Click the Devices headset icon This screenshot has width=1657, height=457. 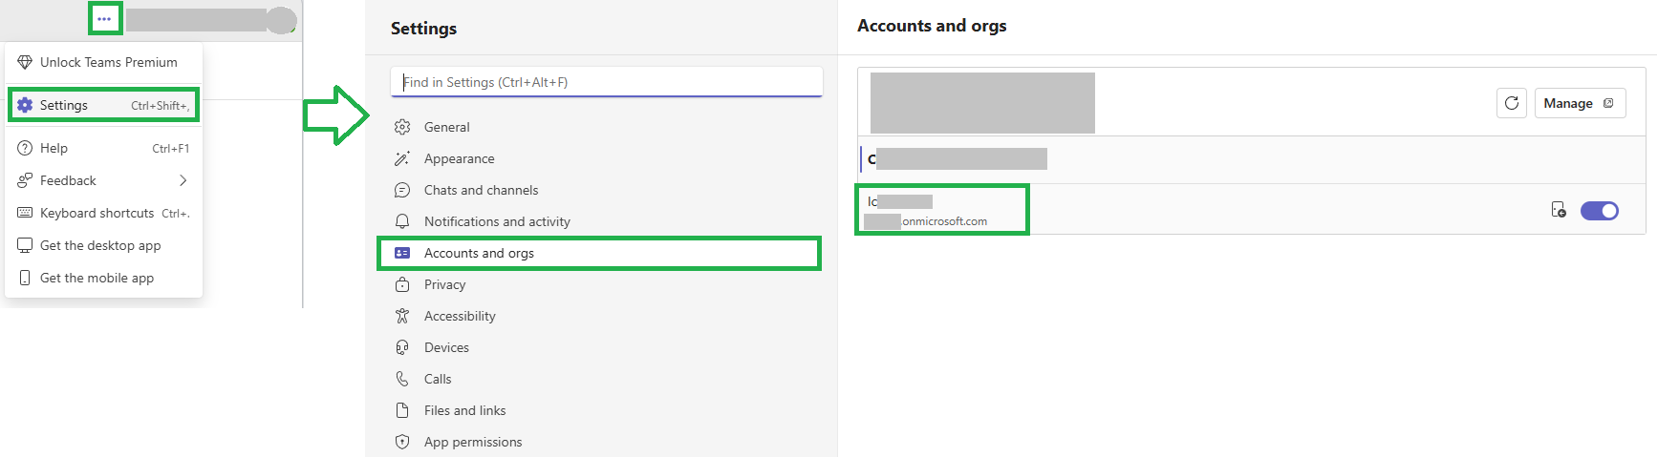[402, 347]
